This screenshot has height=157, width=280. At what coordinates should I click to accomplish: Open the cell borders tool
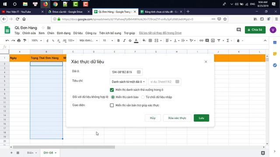150,41
